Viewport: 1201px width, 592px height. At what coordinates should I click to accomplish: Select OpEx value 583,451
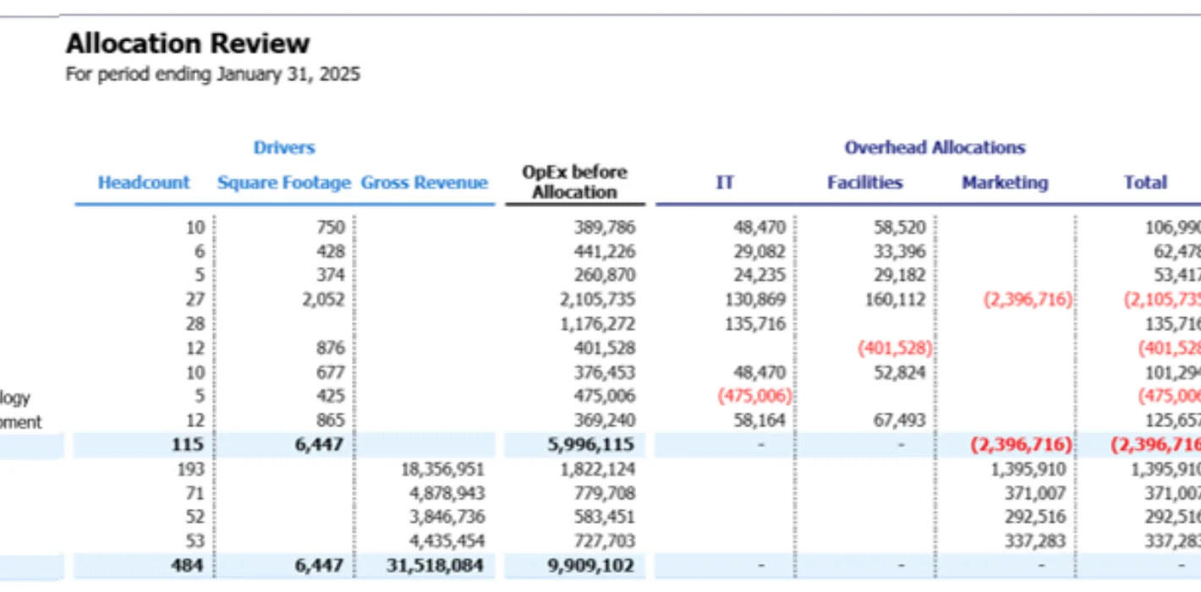coord(604,518)
